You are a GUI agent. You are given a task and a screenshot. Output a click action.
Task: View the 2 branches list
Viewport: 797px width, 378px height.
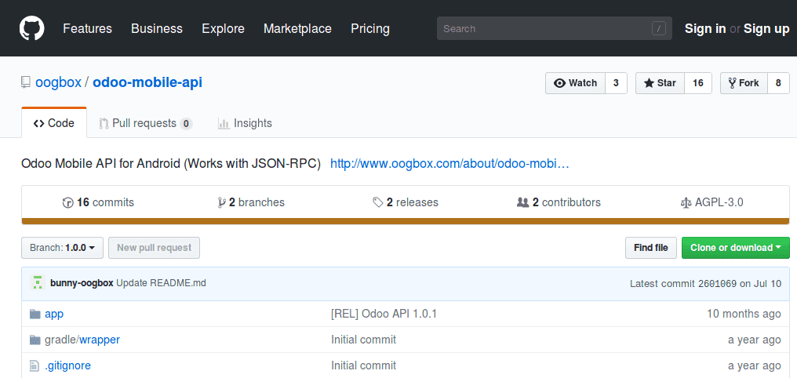250,202
